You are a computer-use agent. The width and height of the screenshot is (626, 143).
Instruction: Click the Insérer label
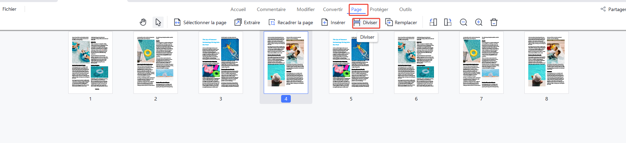(338, 22)
